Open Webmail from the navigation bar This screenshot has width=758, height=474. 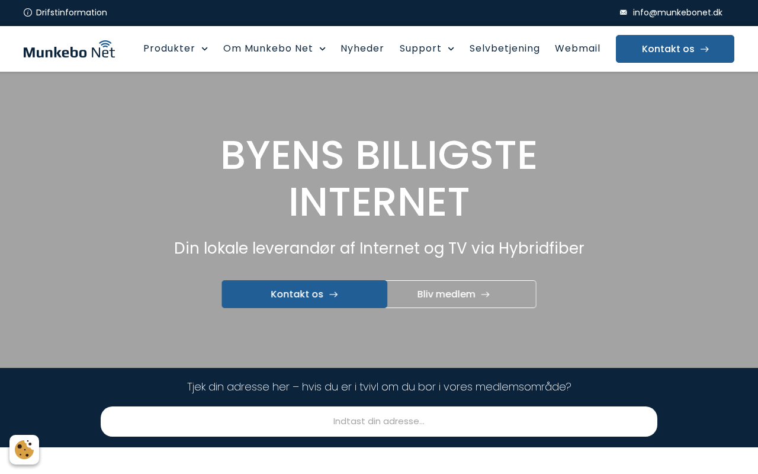point(577,49)
